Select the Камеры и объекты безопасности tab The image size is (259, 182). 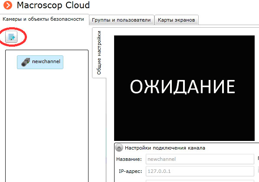pos(43,19)
